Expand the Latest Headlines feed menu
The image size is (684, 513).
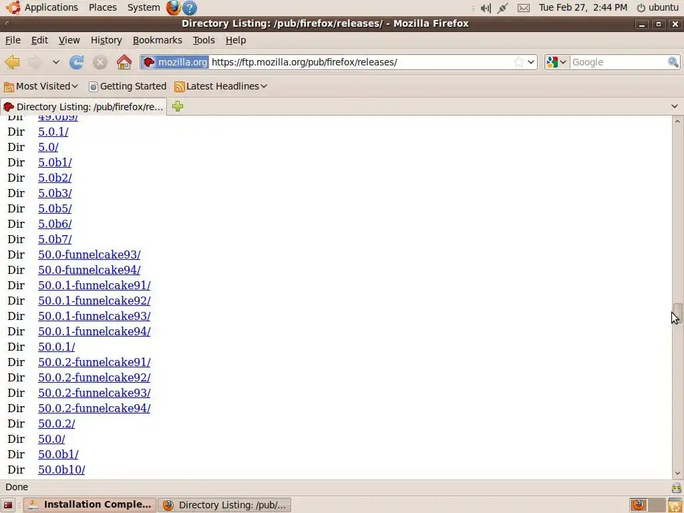(x=220, y=86)
